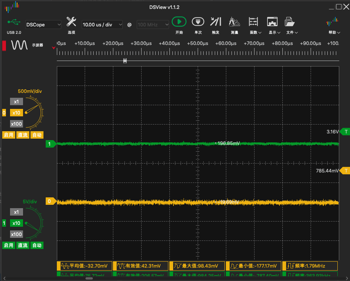Click the yellow max value (最大值) icon
Image resolution: width=350 pixels, height=281 pixels.
point(178,266)
